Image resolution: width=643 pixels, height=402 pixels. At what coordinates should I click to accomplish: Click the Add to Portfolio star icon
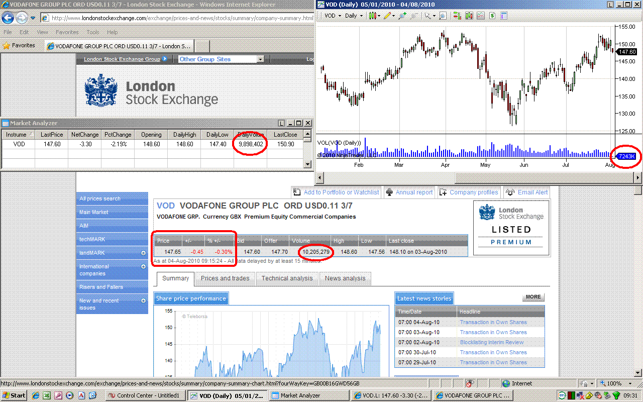coord(297,192)
